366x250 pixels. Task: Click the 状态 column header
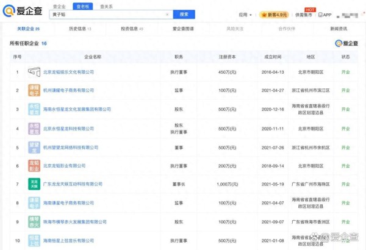coord(345,57)
